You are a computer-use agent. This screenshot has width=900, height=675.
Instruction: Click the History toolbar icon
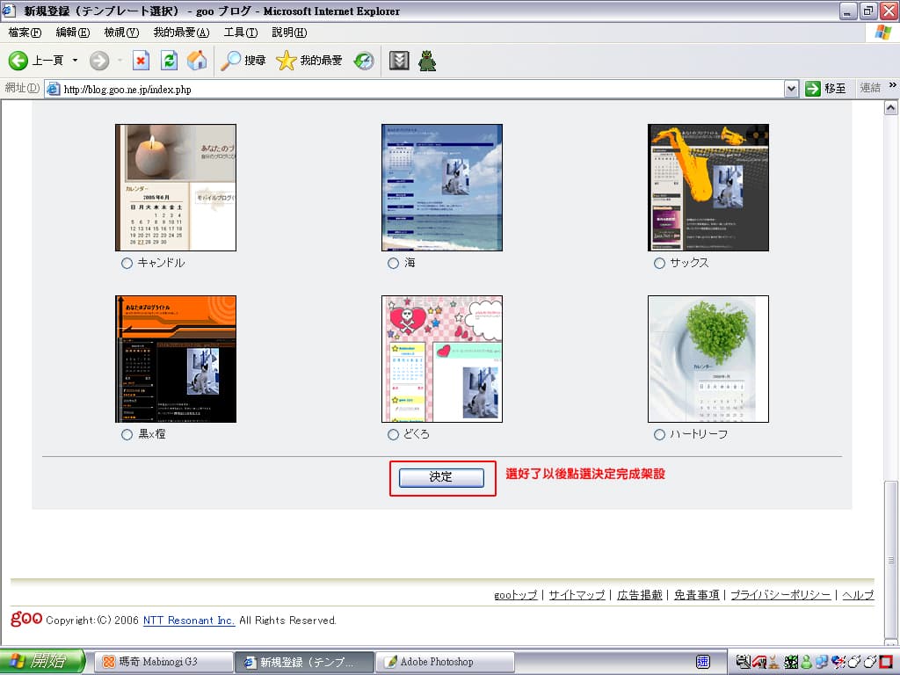pos(364,61)
